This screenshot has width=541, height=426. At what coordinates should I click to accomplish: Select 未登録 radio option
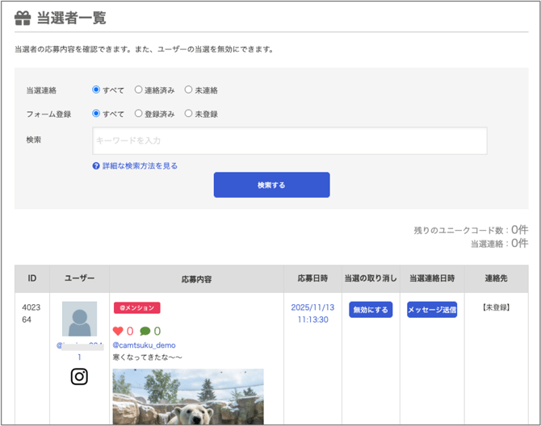188,114
